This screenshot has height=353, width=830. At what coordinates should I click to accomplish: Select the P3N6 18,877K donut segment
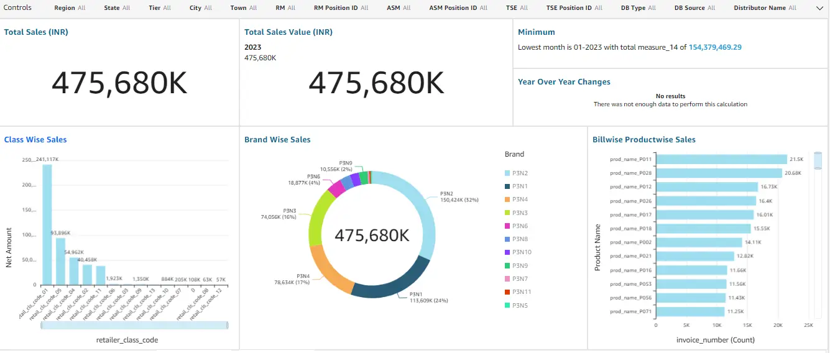click(x=336, y=188)
